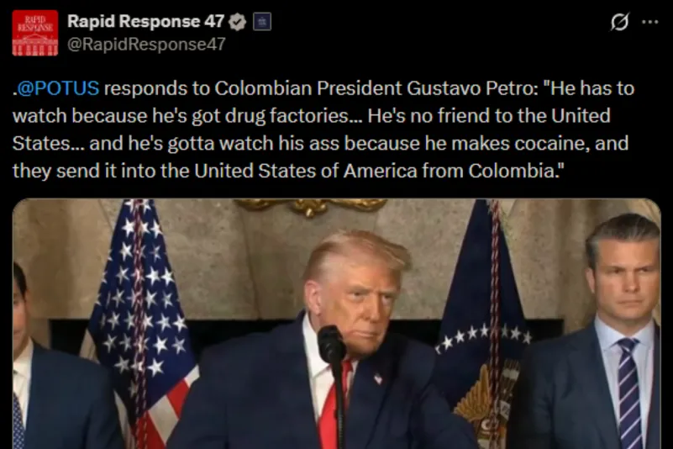The width and height of the screenshot is (673, 449).
Task: Open the @POTUS mention link
Action: (x=58, y=88)
